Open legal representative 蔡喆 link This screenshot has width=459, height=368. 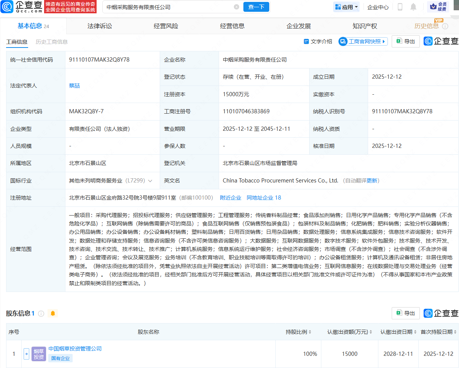tap(74, 86)
